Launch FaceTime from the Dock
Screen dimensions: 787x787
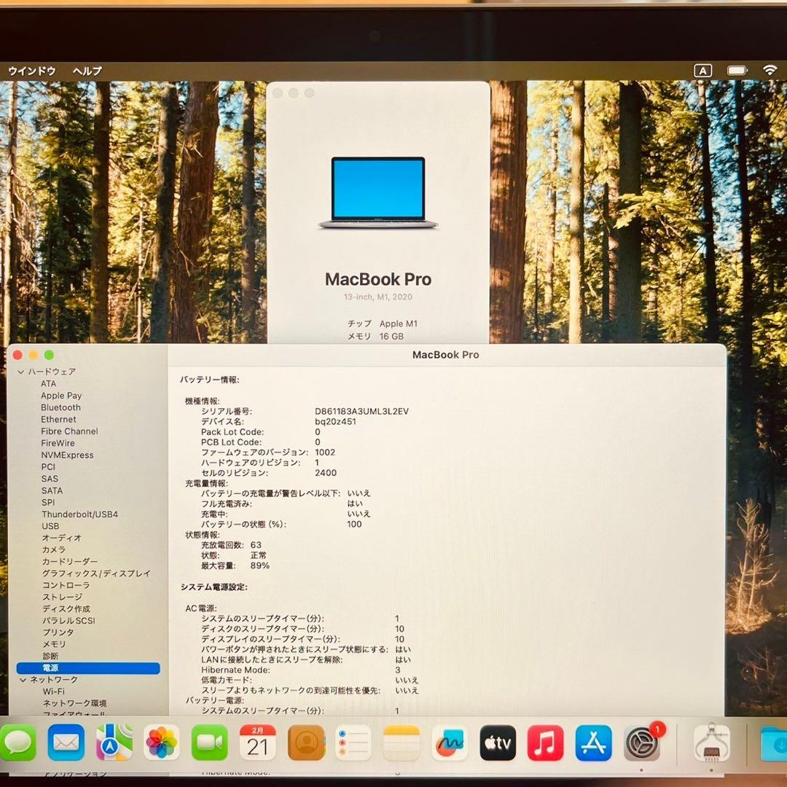210,743
